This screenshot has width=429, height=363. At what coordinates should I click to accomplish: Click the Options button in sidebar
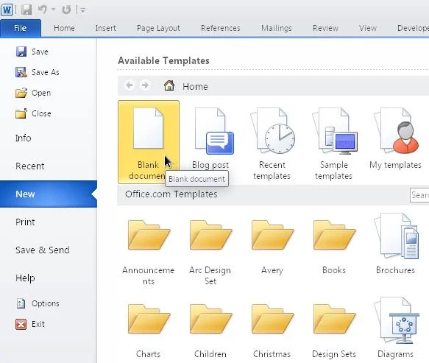point(38,303)
